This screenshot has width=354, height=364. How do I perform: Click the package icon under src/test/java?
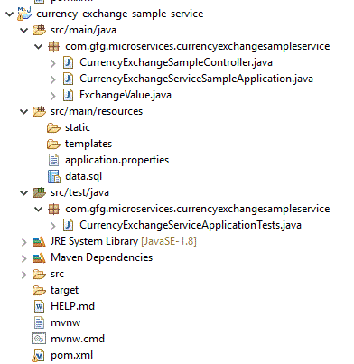tap(54, 209)
